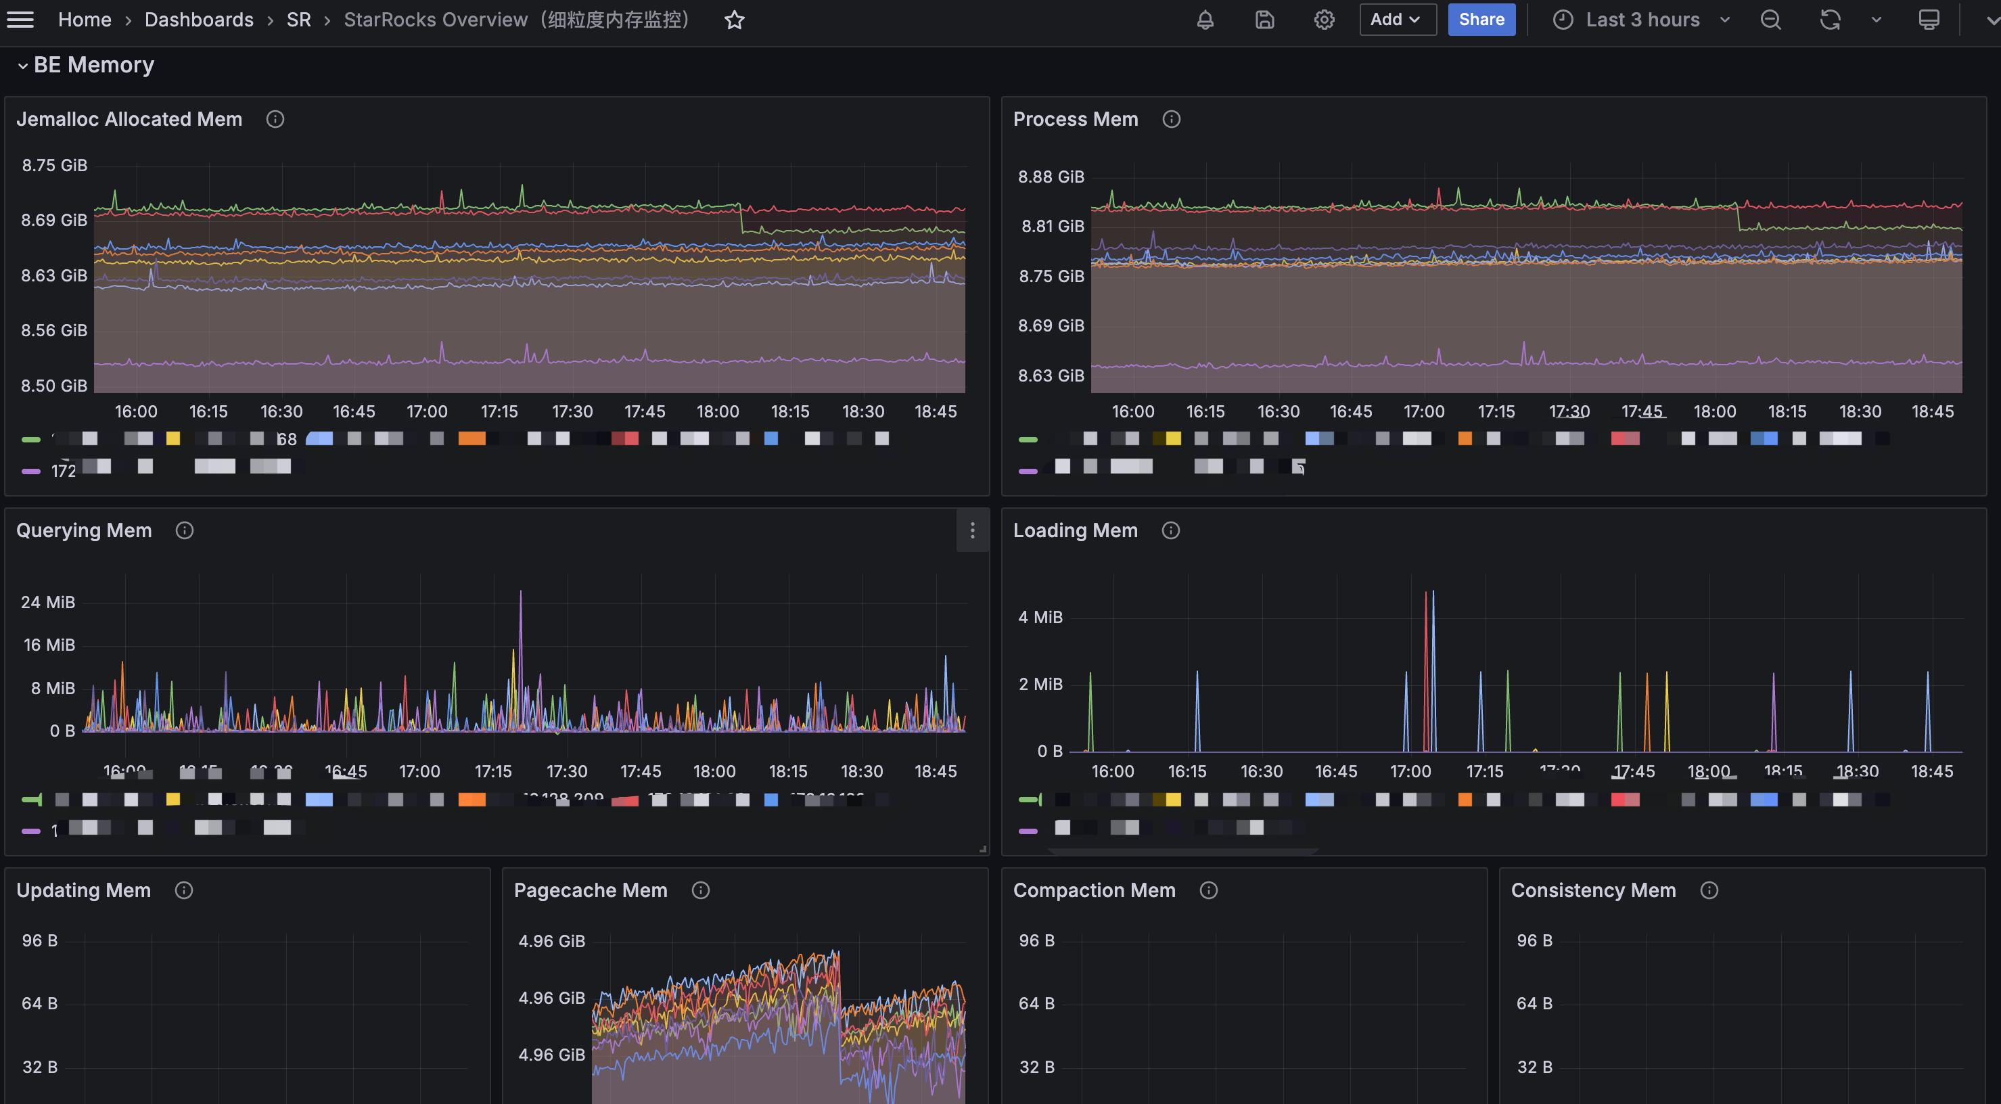Show info for Jemalloc Allocated Mem
The image size is (2001, 1104).
point(275,119)
